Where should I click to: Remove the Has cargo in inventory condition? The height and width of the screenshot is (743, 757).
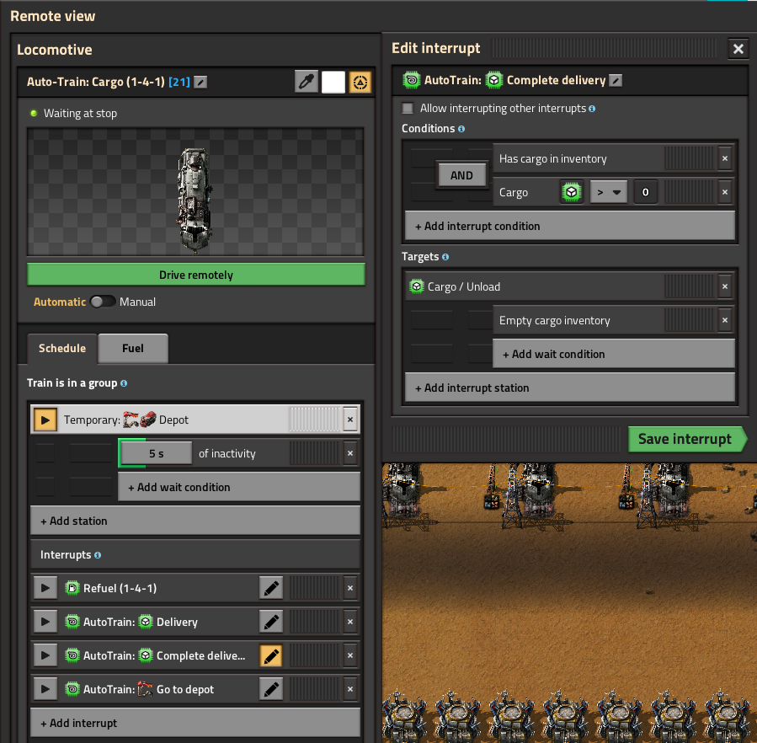[x=725, y=158]
